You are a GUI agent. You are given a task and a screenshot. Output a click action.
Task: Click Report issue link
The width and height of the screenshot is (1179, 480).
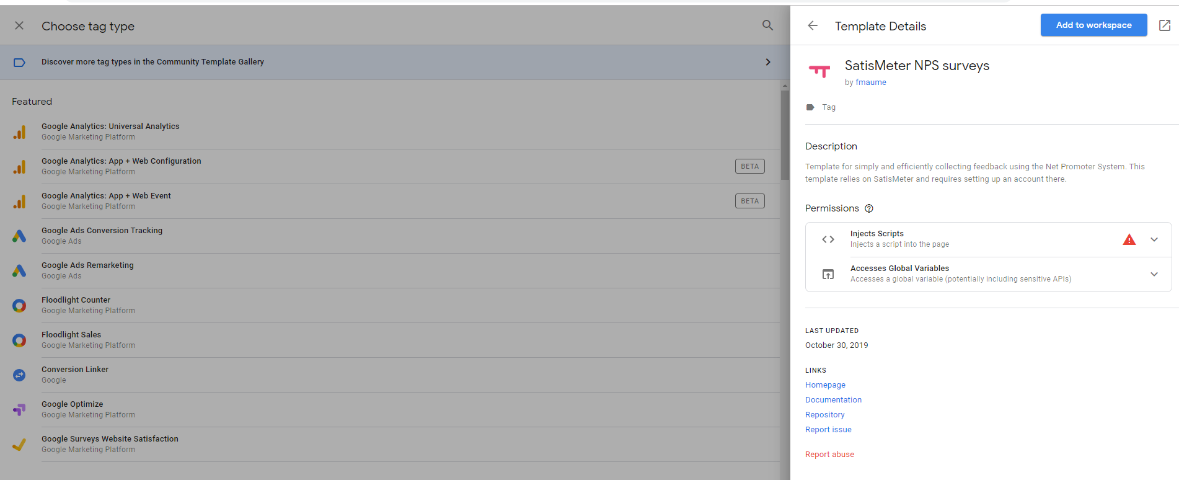tap(828, 430)
